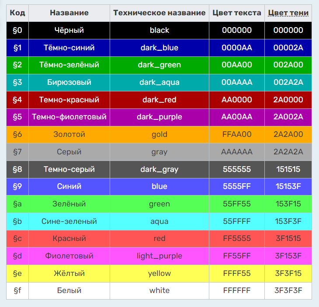The image size is (319, 307).
Task: Click the Серый gray name cell
Action: [69, 152]
